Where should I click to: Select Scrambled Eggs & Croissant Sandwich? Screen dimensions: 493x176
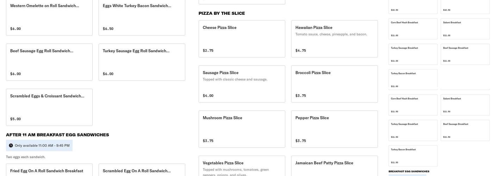[x=49, y=107]
